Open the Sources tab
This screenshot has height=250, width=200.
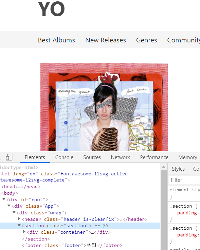[x=92, y=157]
